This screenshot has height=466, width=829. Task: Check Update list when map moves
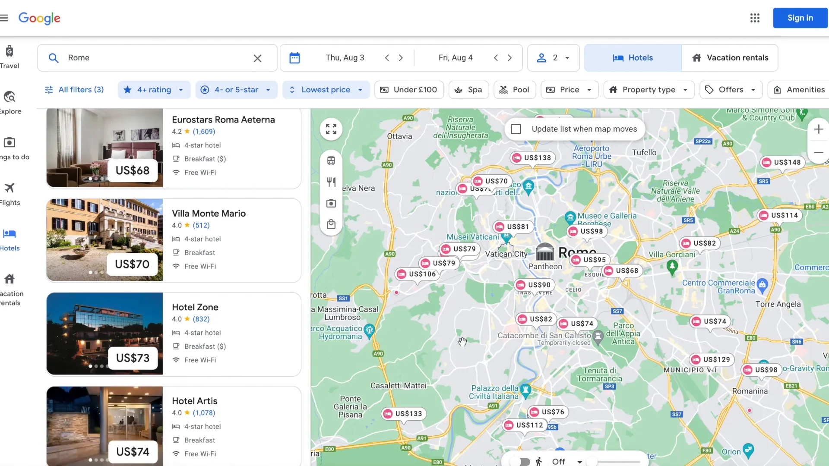click(516, 129)
